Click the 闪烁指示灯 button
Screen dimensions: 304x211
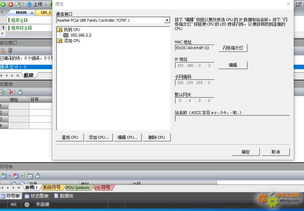tap(233, 48)
